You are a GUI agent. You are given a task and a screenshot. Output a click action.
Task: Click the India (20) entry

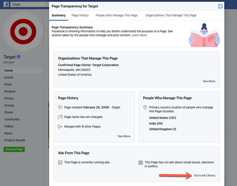point(156,123)
